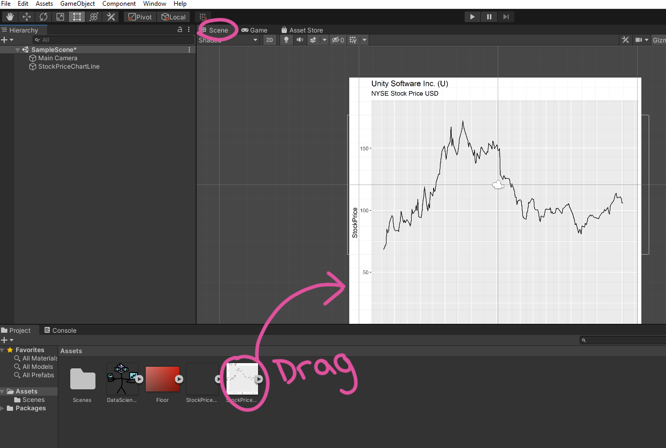Screen dimensions: 666x448
Task: Select the Move tool
Action: click(x=27, y=17)
